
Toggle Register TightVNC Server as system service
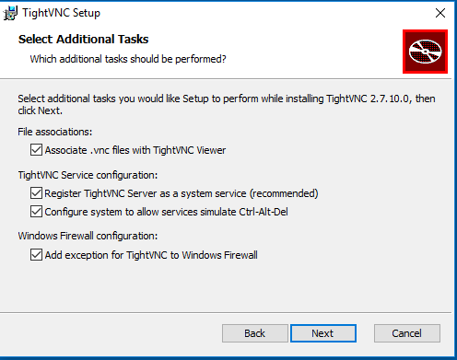click(x=36, y=193)
